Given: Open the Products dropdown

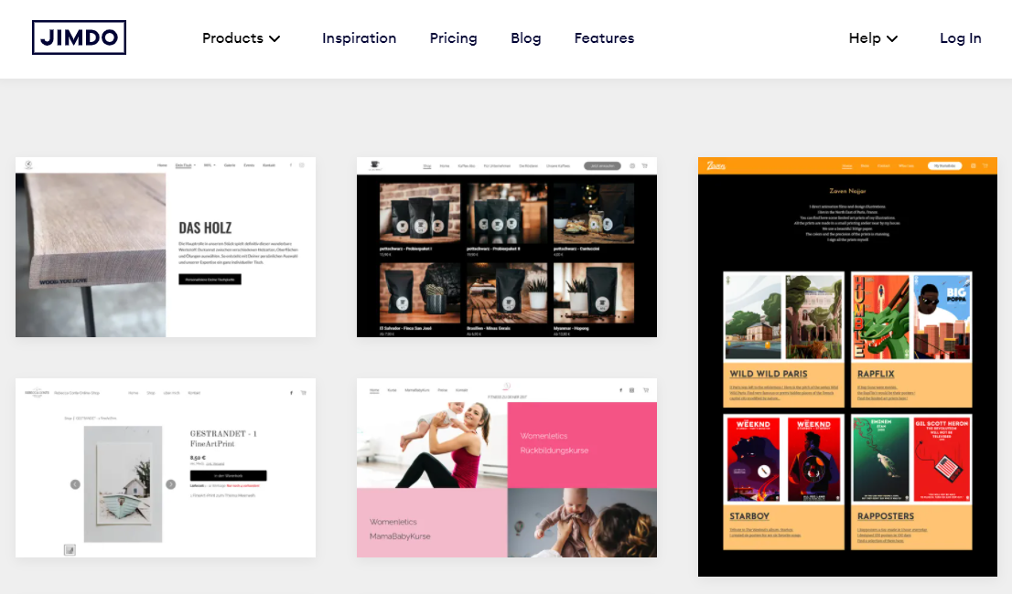Looking at the screenshot, I should point(241,38).
